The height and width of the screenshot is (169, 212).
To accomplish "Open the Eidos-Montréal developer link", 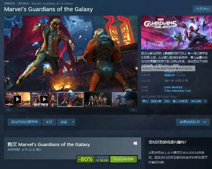I will coord(173,87).
